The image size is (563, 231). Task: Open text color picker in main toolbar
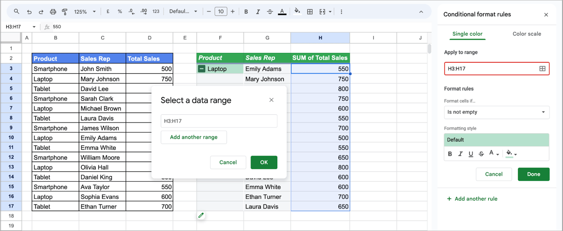click(x=282, y=12)
